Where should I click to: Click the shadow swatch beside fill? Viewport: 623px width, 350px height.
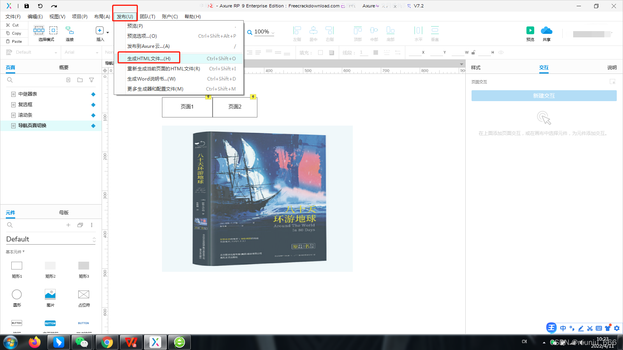click(331, 52)
